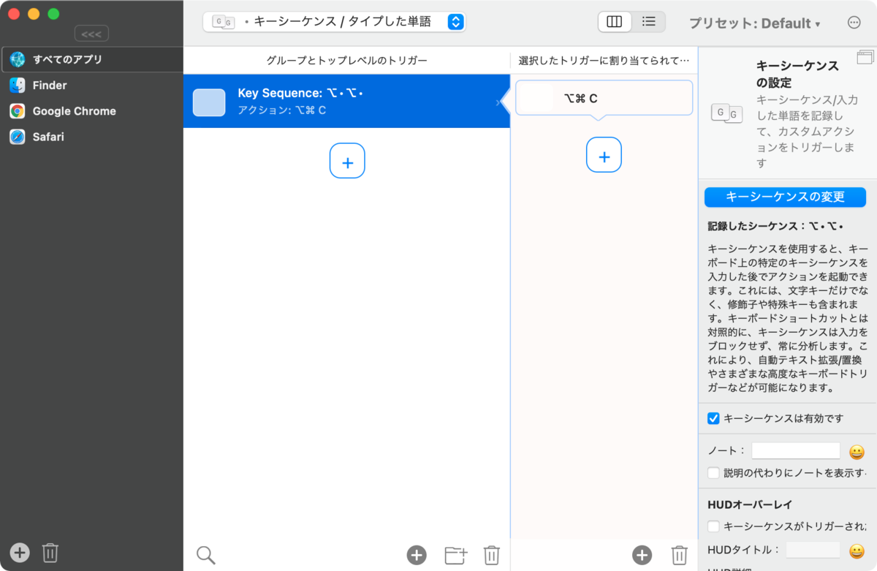Enable showing notes instead of description
The image size is (877, 571).
(713, 472)
